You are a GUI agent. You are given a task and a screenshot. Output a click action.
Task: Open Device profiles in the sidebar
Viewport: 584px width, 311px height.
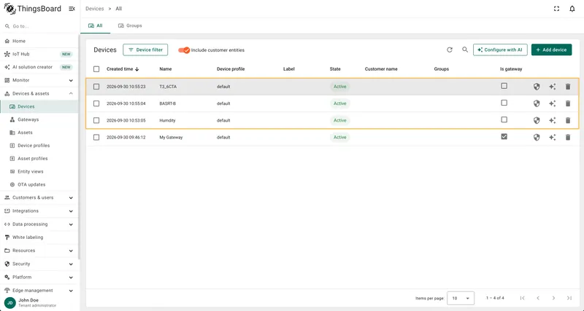(34, 146)
